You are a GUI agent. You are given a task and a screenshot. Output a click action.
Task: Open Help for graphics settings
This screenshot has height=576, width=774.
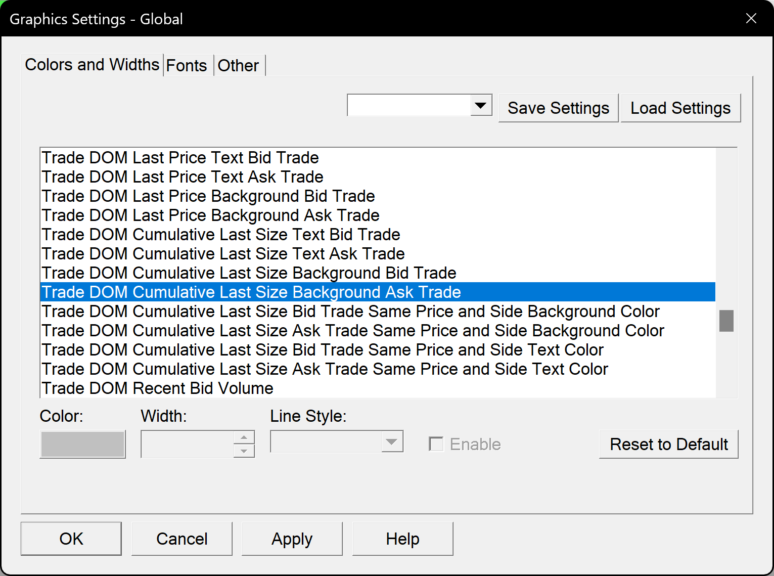coord(402,539)
